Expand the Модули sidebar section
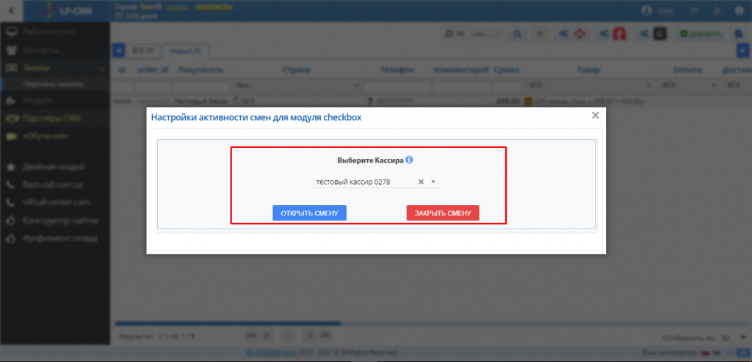This screenshot has height=362, width=752. click(x=54, y=100)
